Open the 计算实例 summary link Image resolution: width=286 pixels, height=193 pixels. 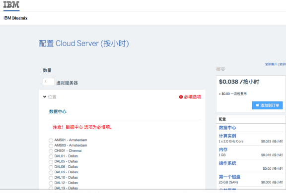coord(227,136)
